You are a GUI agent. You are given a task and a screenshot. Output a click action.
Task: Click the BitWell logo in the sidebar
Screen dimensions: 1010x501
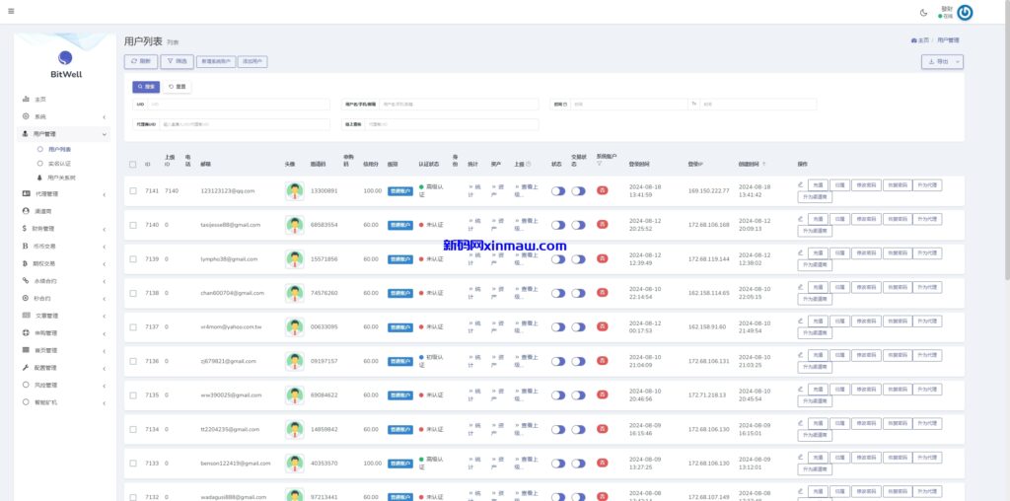pos(65,63)
